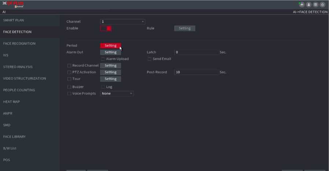Click the CP Plus logo
This screenshot has width=329, height=171.
pyautogui.click(x=13, y=4)
